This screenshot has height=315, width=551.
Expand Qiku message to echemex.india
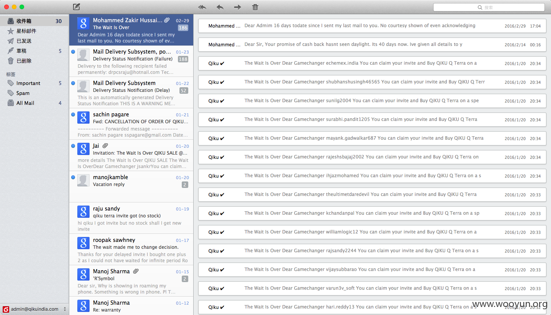tap(372, 64)
